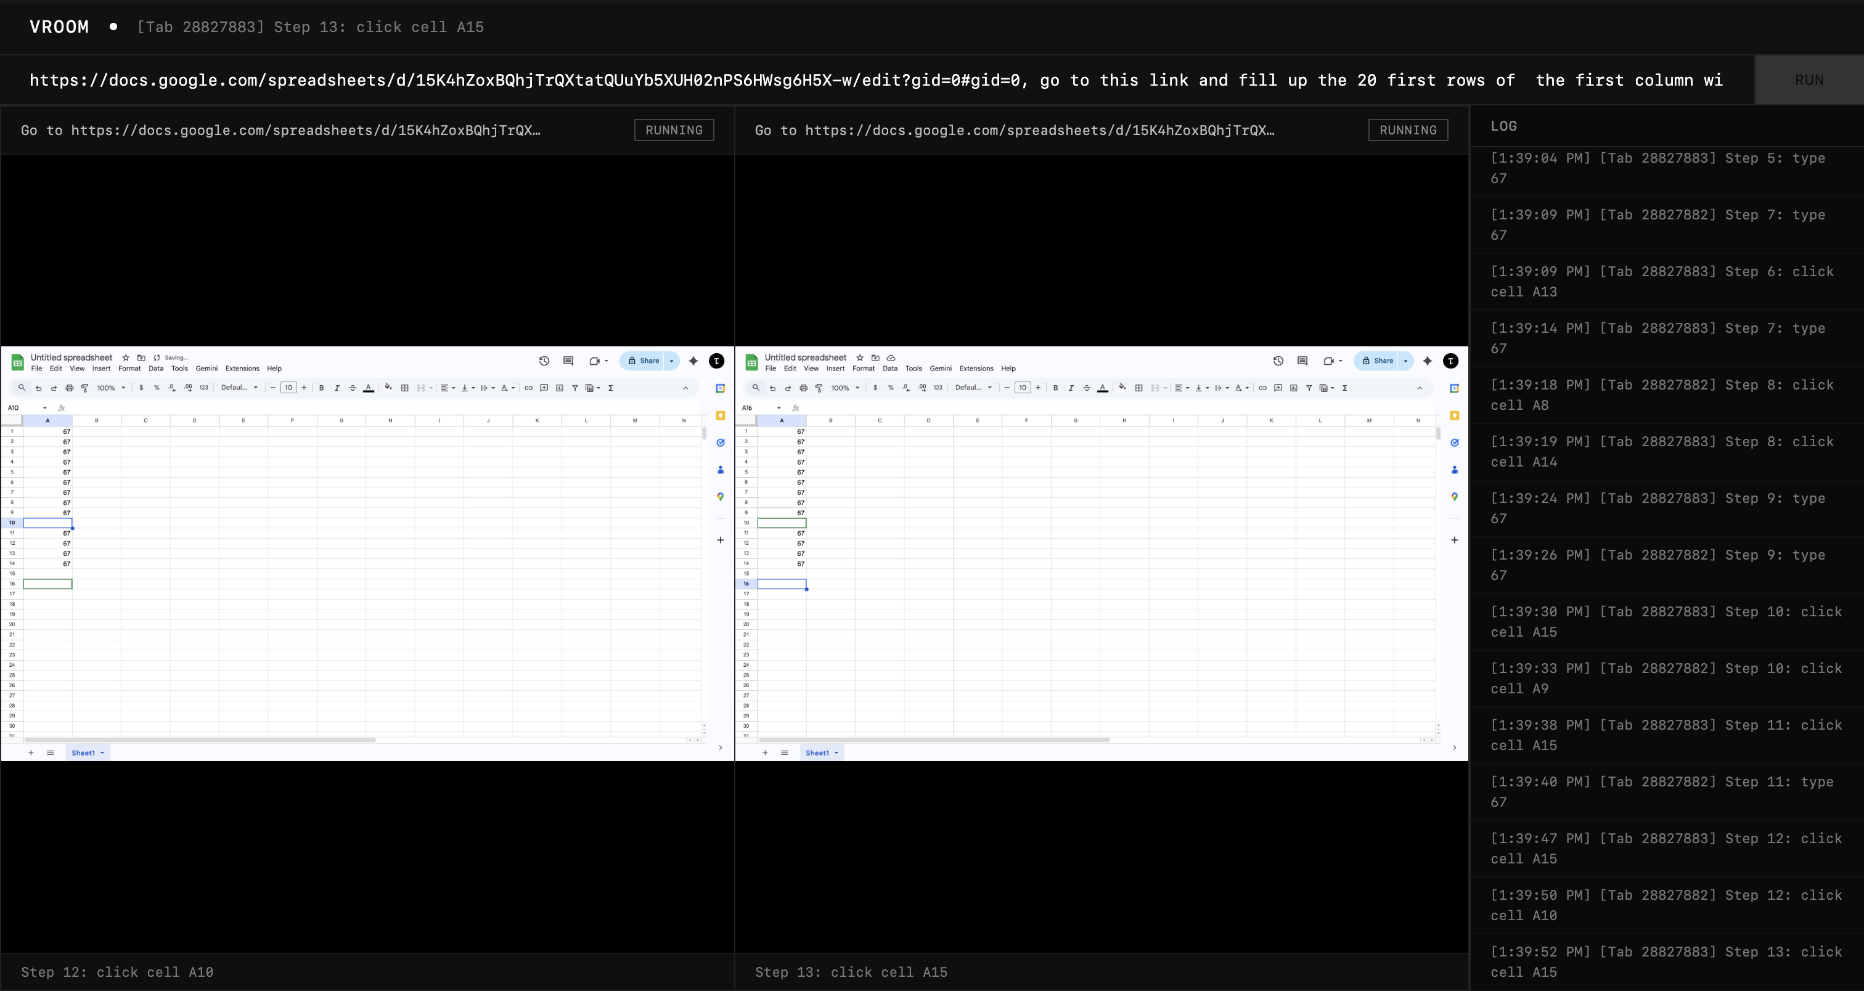
Task: Select the paint format tool
Action: [x=84, y=388]
